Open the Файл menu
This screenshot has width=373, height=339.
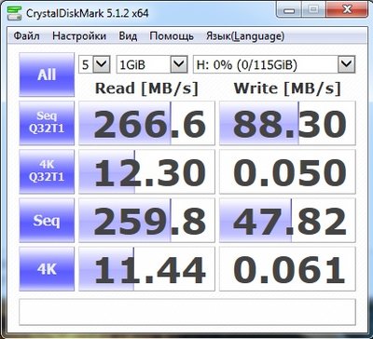pos(26,36)
